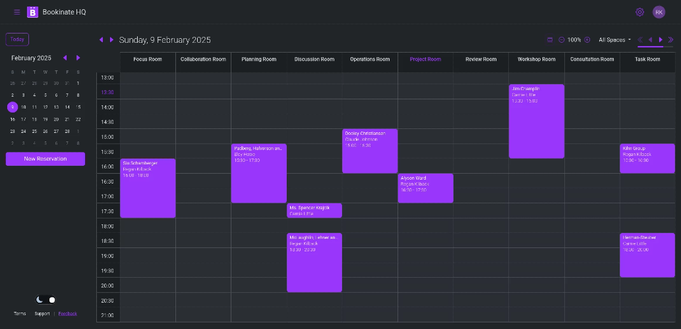This screenshot has height=329, width=681.
Task: Go to previous day arrow beside date
Action: tap(102, 40)
